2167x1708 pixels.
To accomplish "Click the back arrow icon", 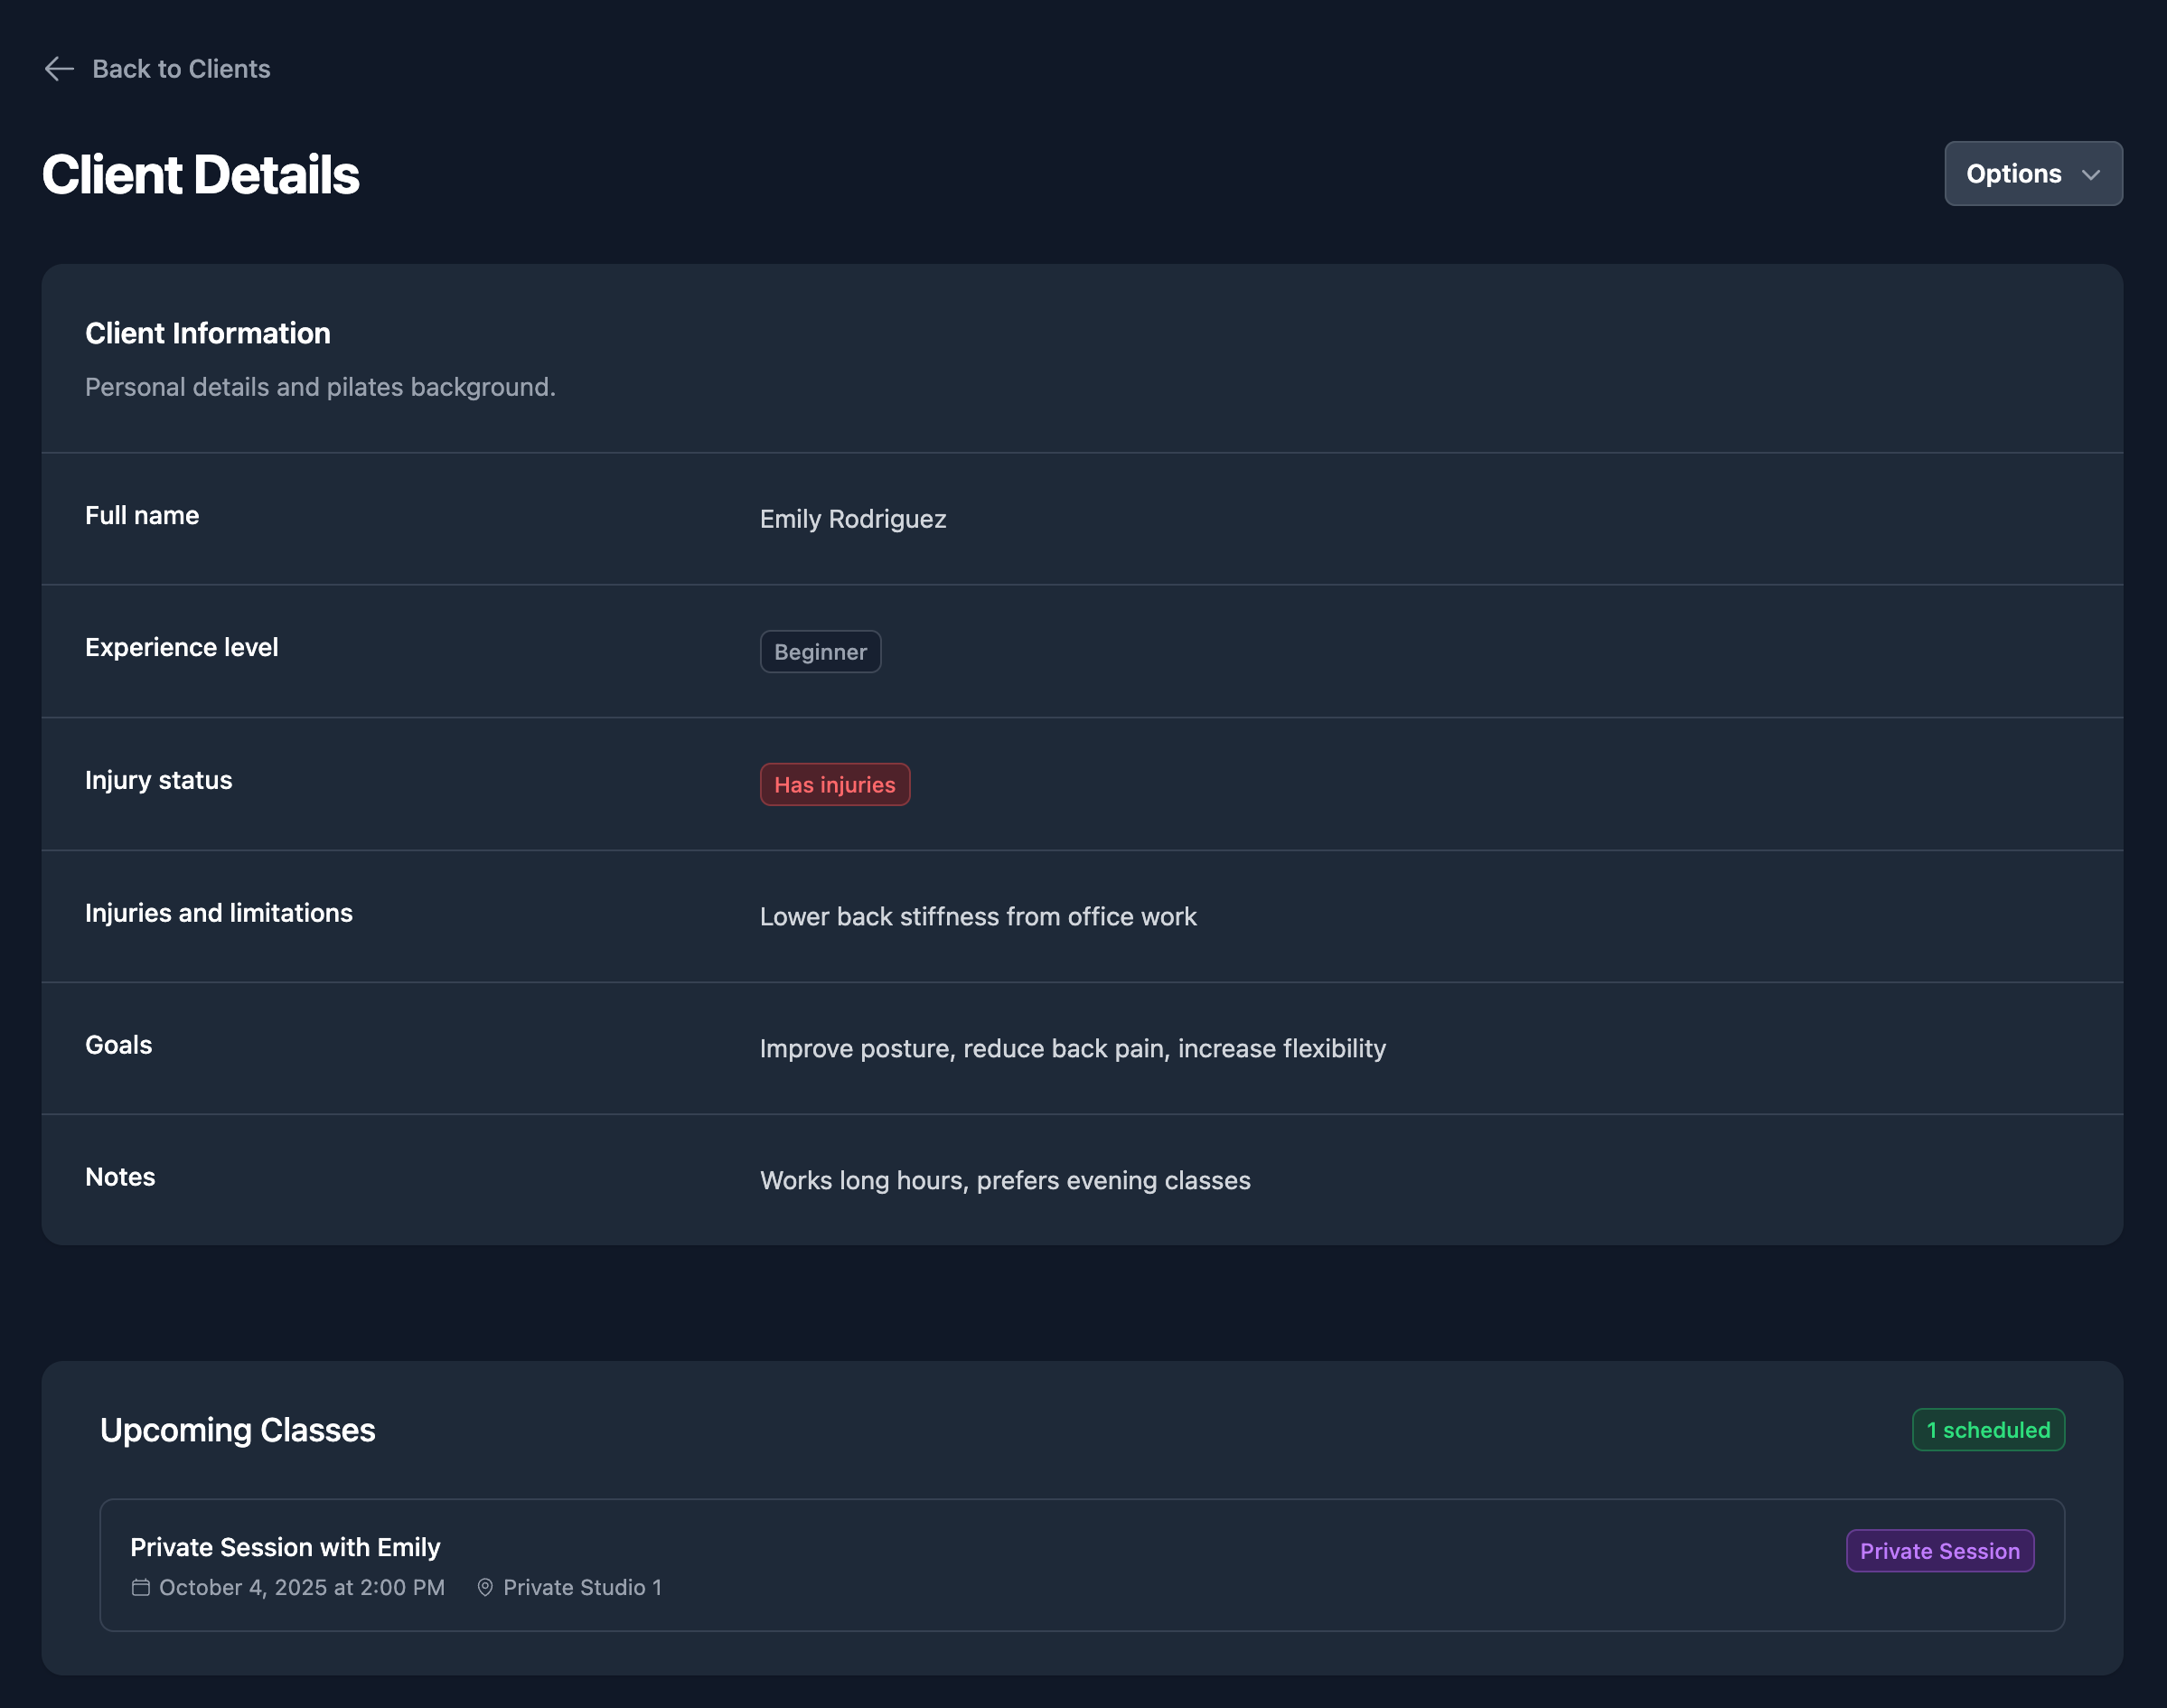I will (x=59, y=68).
